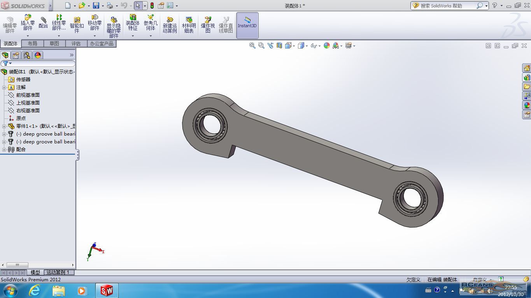The width and height of the screenshot is (531, 298).
Task: Click the New document icon
Action: (68, 5)
